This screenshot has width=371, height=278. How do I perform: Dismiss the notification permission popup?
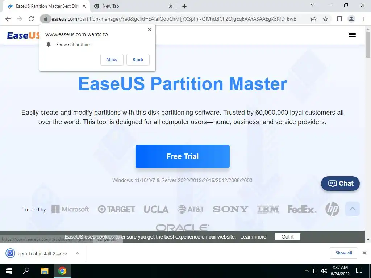click(x=150, y=30)
